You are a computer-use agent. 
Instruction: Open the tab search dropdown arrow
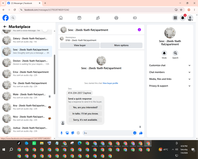3,3
